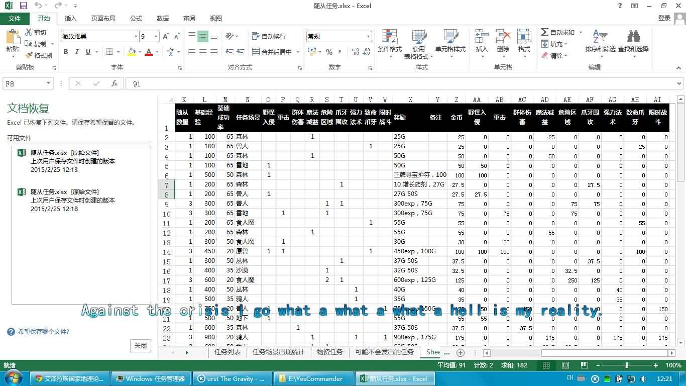Open the 微软雅黑 font name dropdown
Image resolution: width=686 pixels, height=386 pixels.
[136, 37]
